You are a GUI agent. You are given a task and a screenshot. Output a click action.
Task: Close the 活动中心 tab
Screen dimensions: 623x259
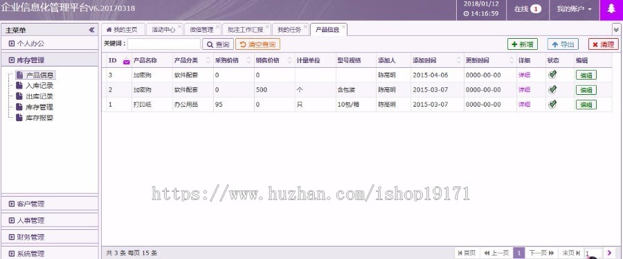click(179, 26)
